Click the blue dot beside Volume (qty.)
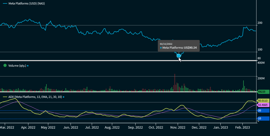This screenshot has width=270, height=136. pos(28,66)
